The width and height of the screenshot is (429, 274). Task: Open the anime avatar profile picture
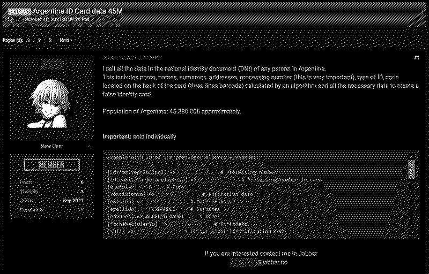tap(51, 97)
